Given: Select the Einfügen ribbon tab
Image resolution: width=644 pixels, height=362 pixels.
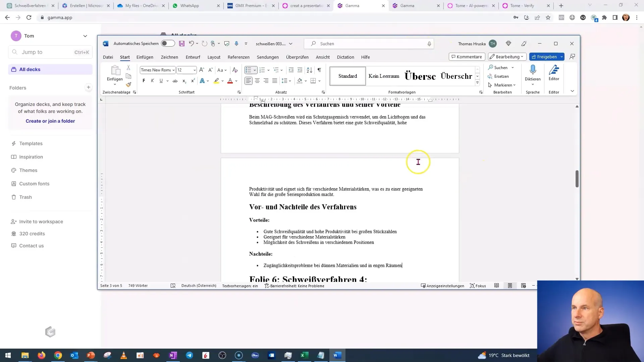Looking at the screenshot, I should tap(145, 57).
